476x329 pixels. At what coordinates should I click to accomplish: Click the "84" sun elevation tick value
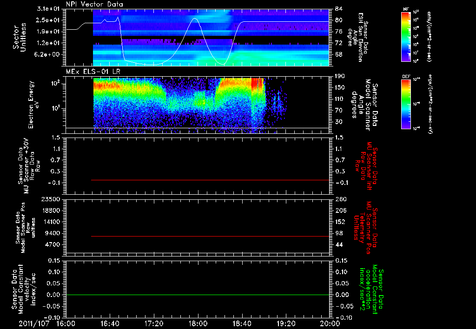pyautogui.click(x=339, y=9)
